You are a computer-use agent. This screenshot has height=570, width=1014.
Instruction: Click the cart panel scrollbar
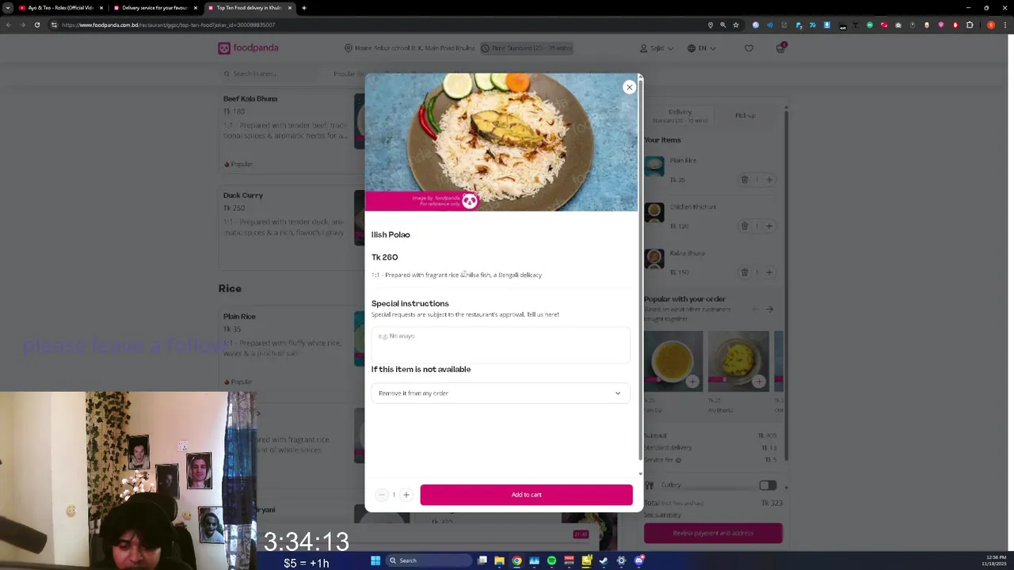786,285
